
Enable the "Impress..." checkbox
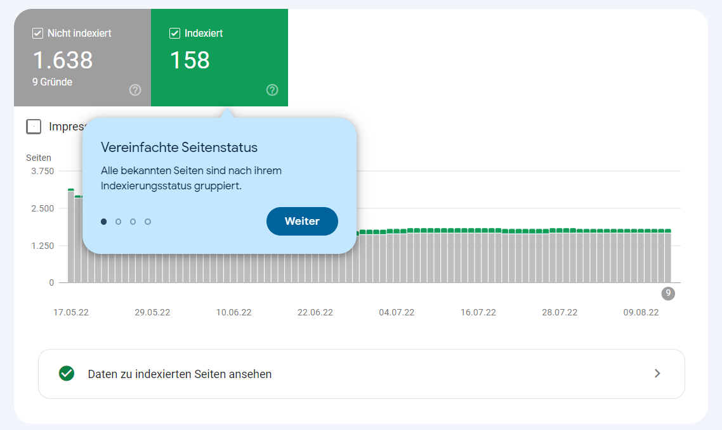click(34, 126)
